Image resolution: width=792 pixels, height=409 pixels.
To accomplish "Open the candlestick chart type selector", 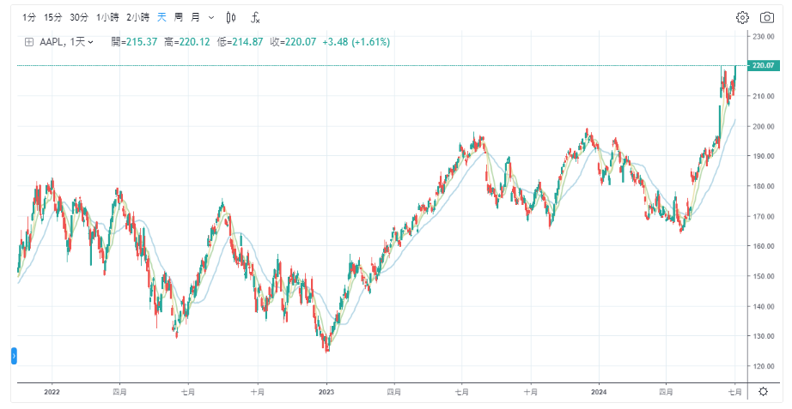I will [231, 17].
